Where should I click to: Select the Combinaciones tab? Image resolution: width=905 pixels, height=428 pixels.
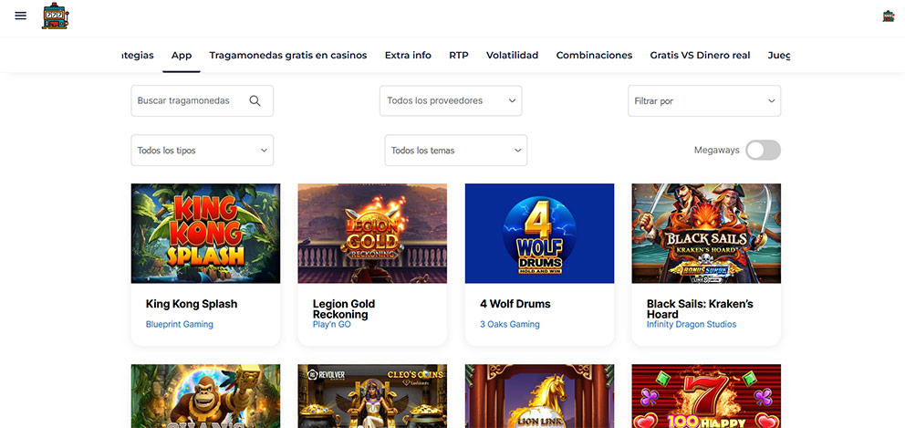point(594,56)
